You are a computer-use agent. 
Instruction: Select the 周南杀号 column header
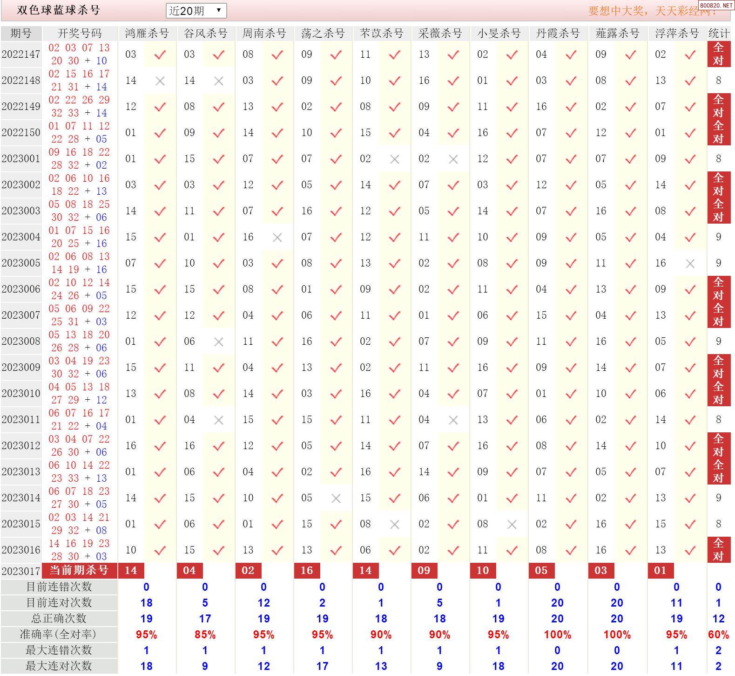264,33
